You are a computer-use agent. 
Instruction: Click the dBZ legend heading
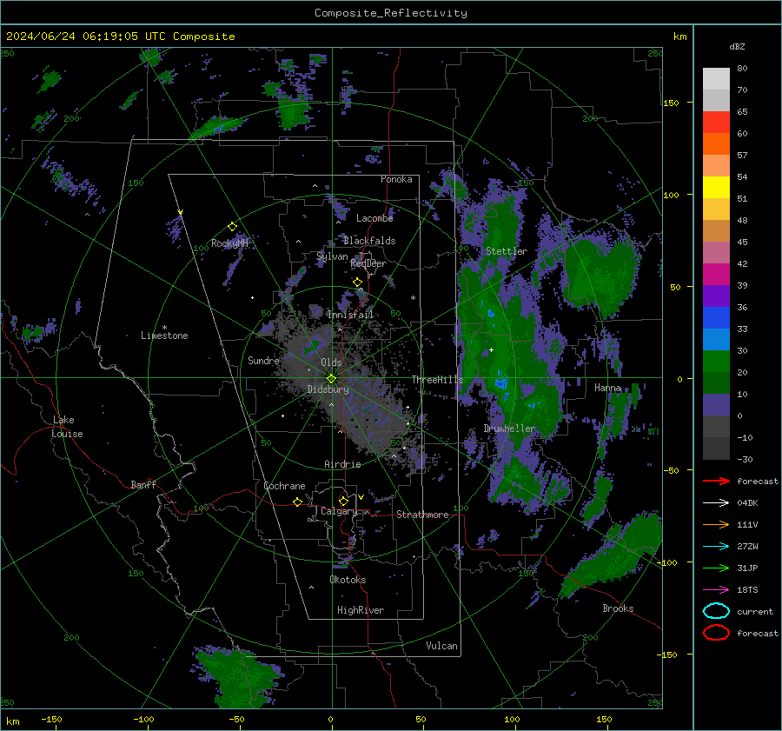click(737, 46)
